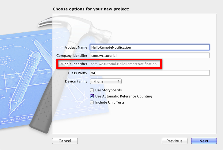Open the Device Family dropdown

click(x=106, y=82)
